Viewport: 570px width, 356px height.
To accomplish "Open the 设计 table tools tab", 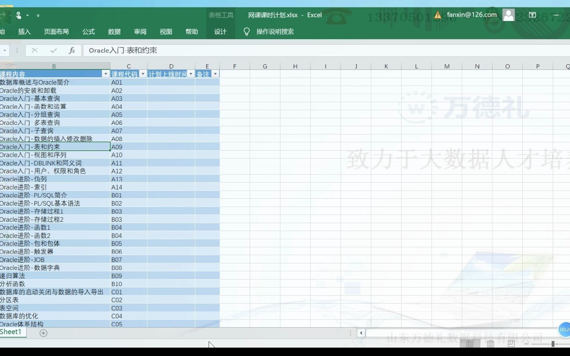I will coord(220,31).
